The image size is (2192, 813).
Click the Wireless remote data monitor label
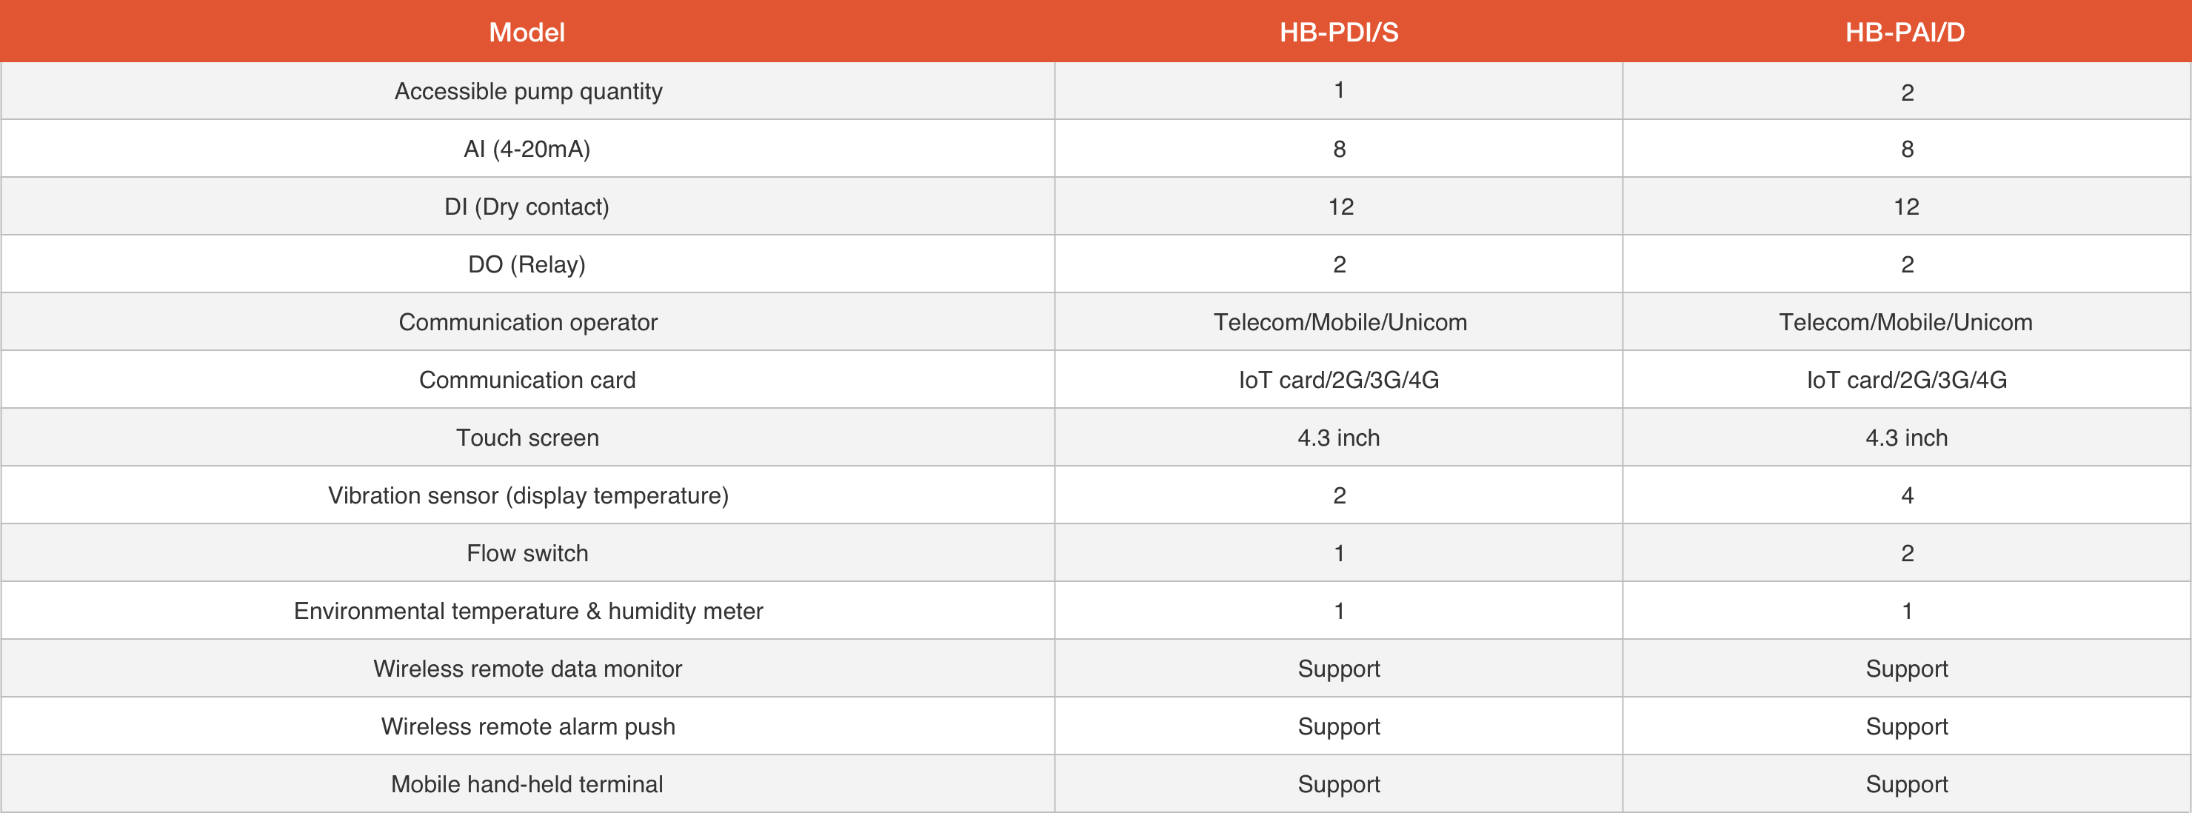tap(527, 669)
